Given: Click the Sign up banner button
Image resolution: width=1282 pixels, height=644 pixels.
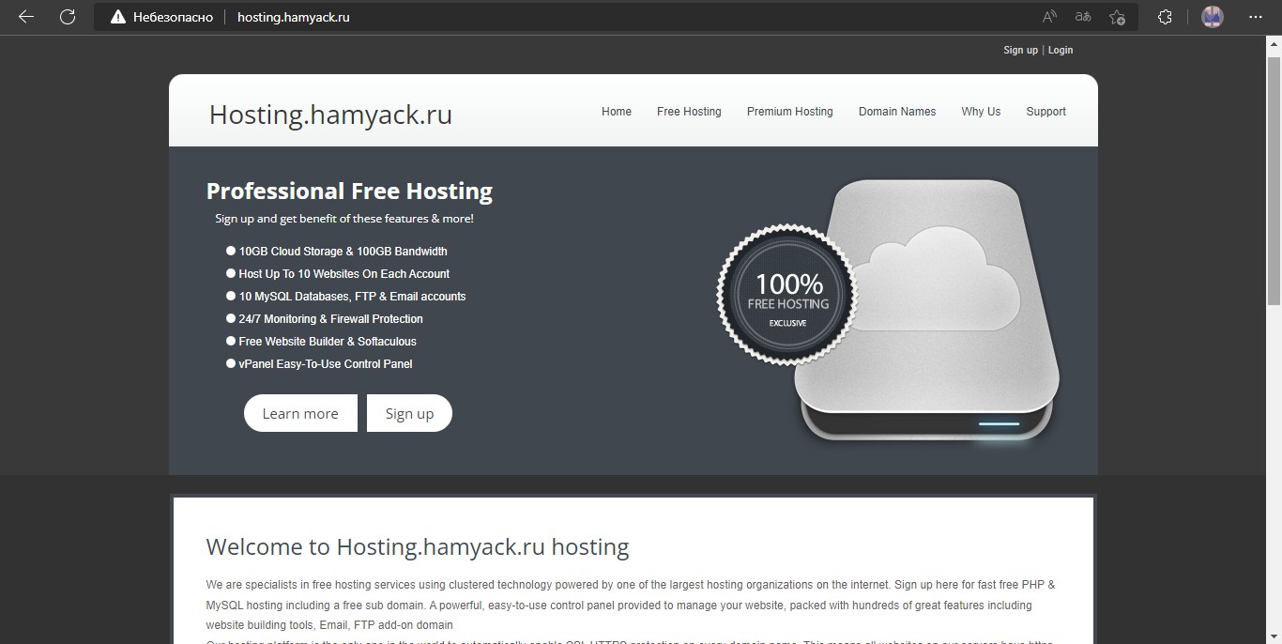Looking at the screenshot, I should [409, 413].
